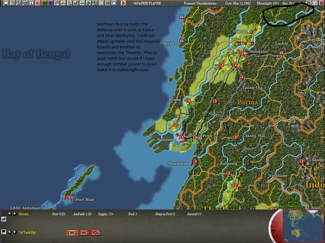
Task: Click the Akyab city label
Action: pos(168,43)
